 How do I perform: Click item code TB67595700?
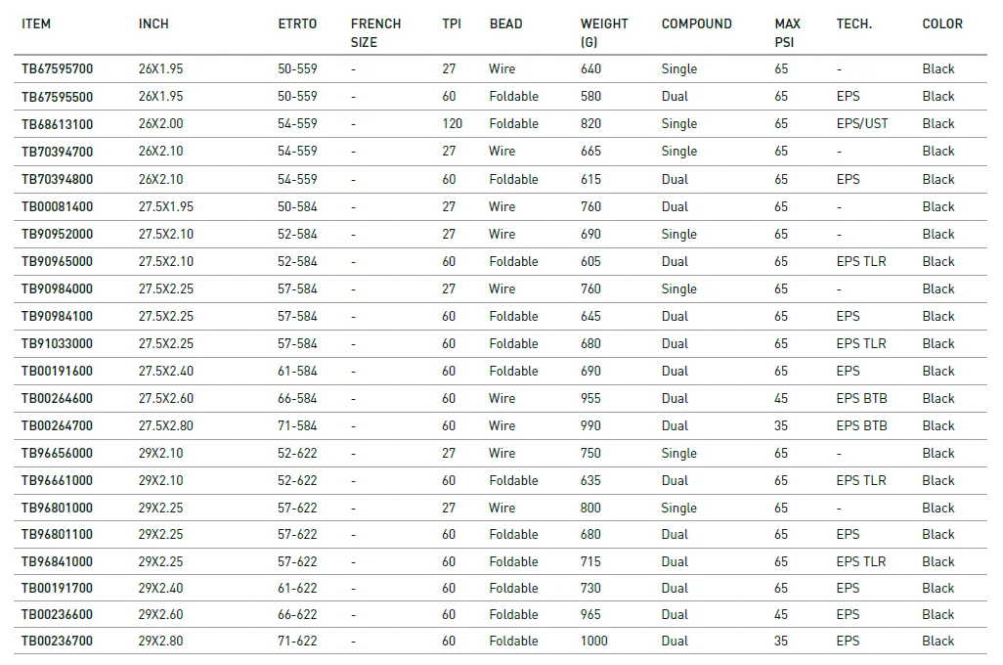pos(58,69)
